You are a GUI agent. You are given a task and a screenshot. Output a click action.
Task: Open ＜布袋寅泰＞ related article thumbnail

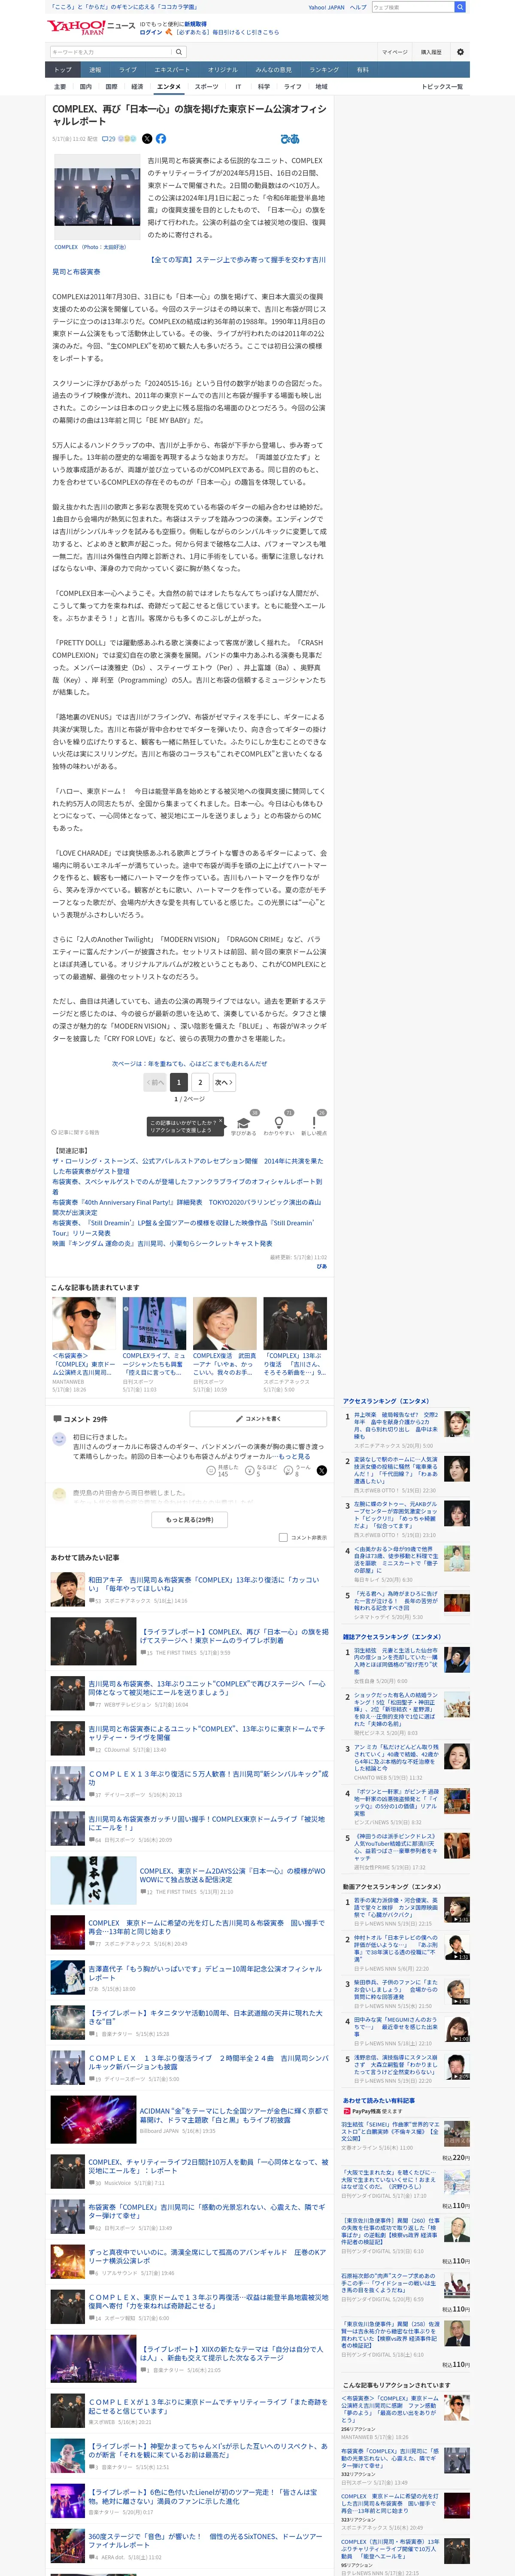tap(84, 1323)
